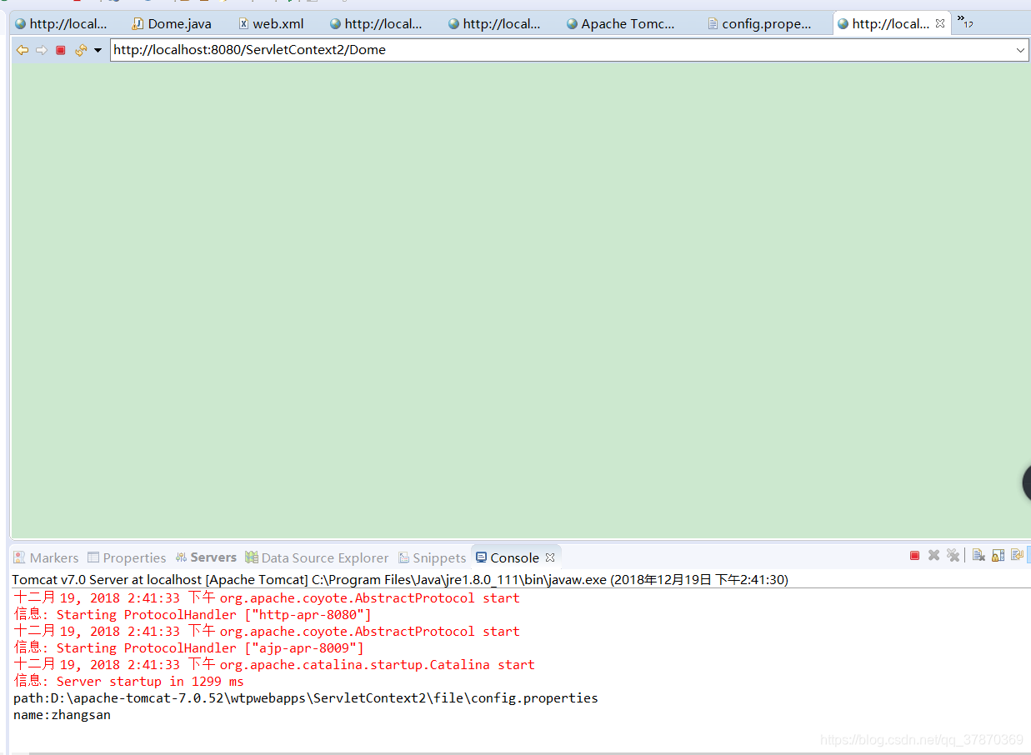Screen dimensions: 1031x755
Task: Click Remove All Terminated Launches icon
Action: pos(953,556)
